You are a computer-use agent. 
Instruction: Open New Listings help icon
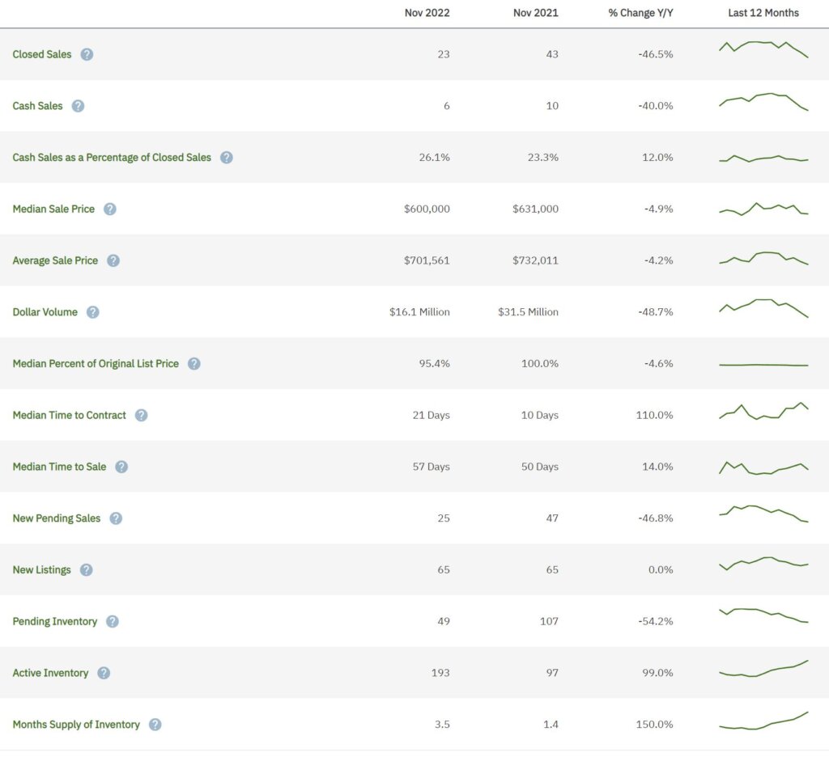coord(86,570)
